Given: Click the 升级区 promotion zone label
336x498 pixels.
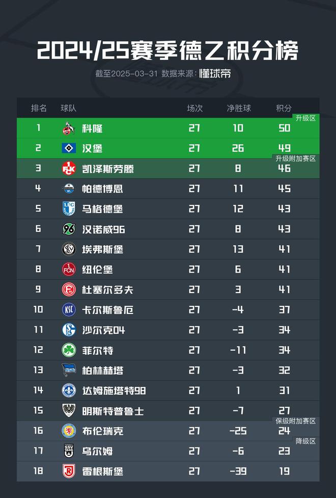Looking at the screenshot, I should coord(306,118).
